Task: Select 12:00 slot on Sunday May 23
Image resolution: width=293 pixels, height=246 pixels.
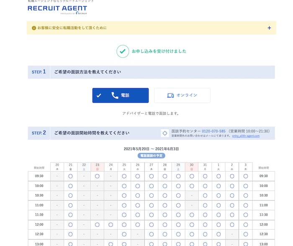Action: pos(97,225)
